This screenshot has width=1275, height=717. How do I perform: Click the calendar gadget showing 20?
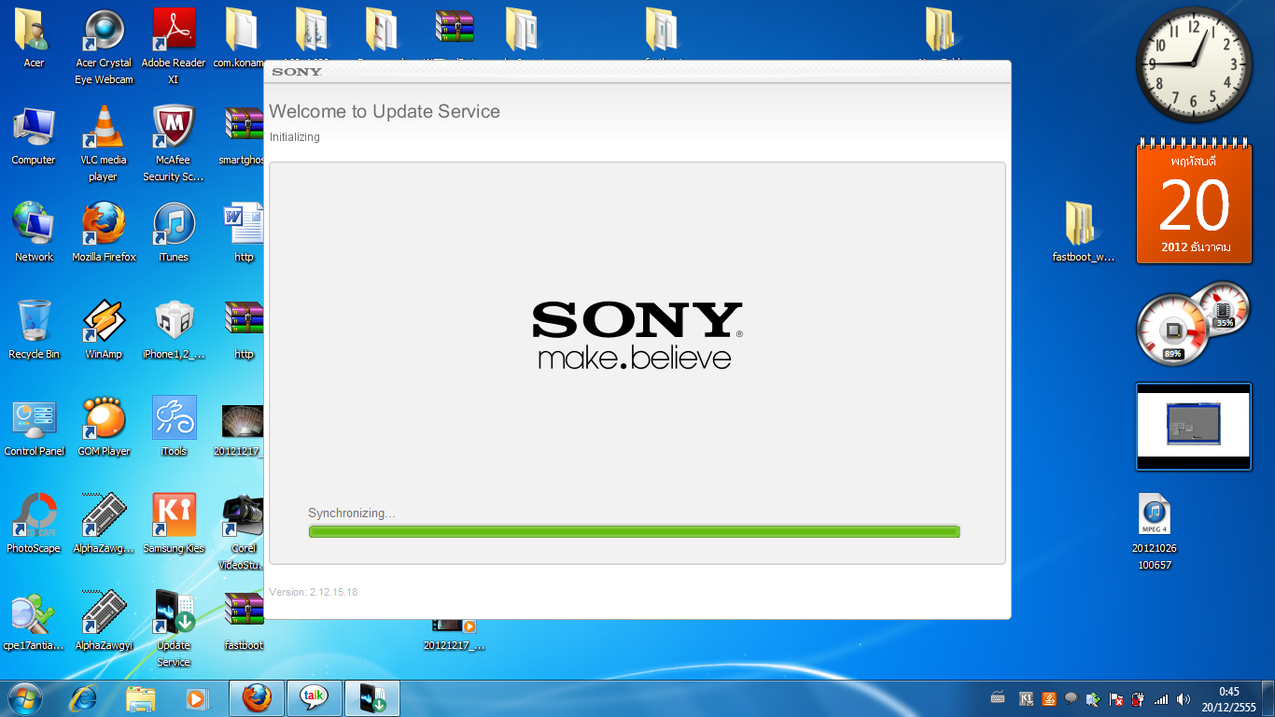pyautogui.click(x=1194, y=202)
